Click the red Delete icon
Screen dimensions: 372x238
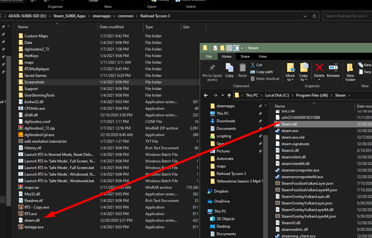(319, 68)
